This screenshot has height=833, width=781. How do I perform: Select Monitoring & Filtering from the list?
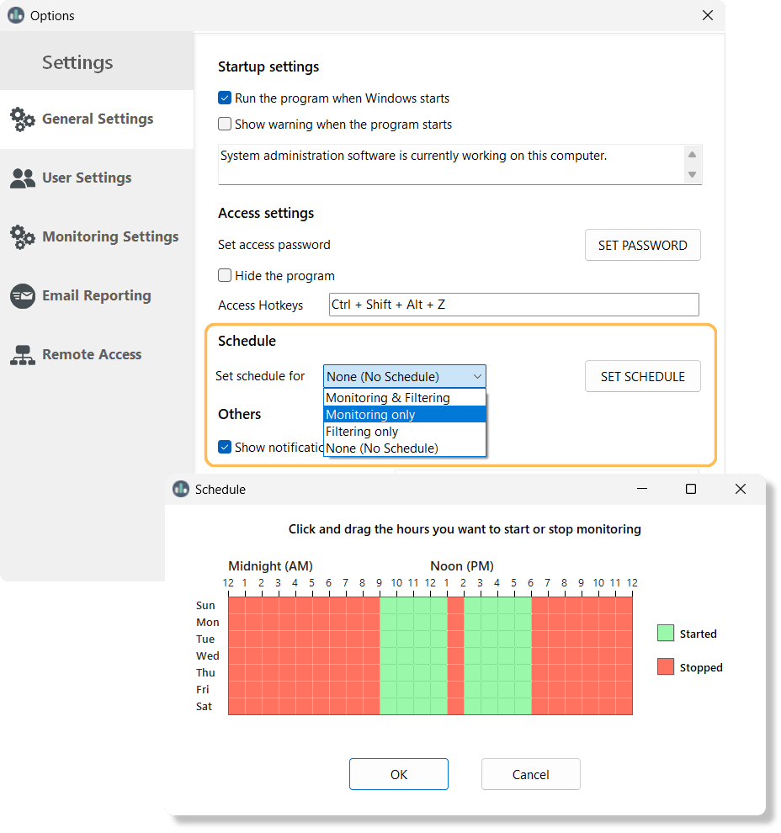tap(388, 398)
